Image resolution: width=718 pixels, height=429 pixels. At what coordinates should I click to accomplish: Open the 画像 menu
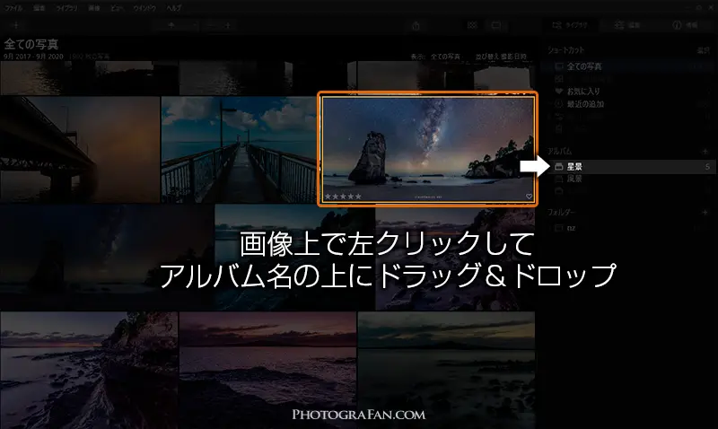(x=94, y=8)
